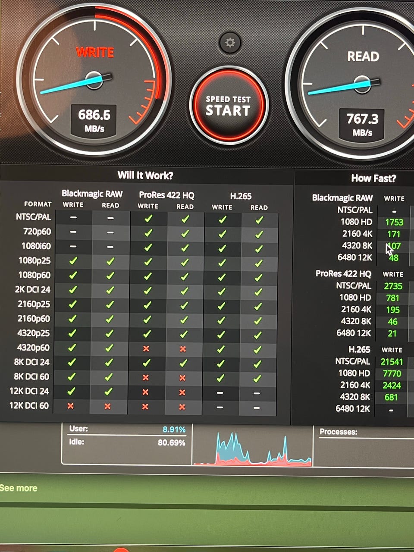
Task: Click the 767.3 MB/s read speed readout
Action: click(362, 124)
